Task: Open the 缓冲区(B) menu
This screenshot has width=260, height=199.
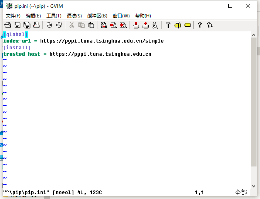Action: click(97, 16)
